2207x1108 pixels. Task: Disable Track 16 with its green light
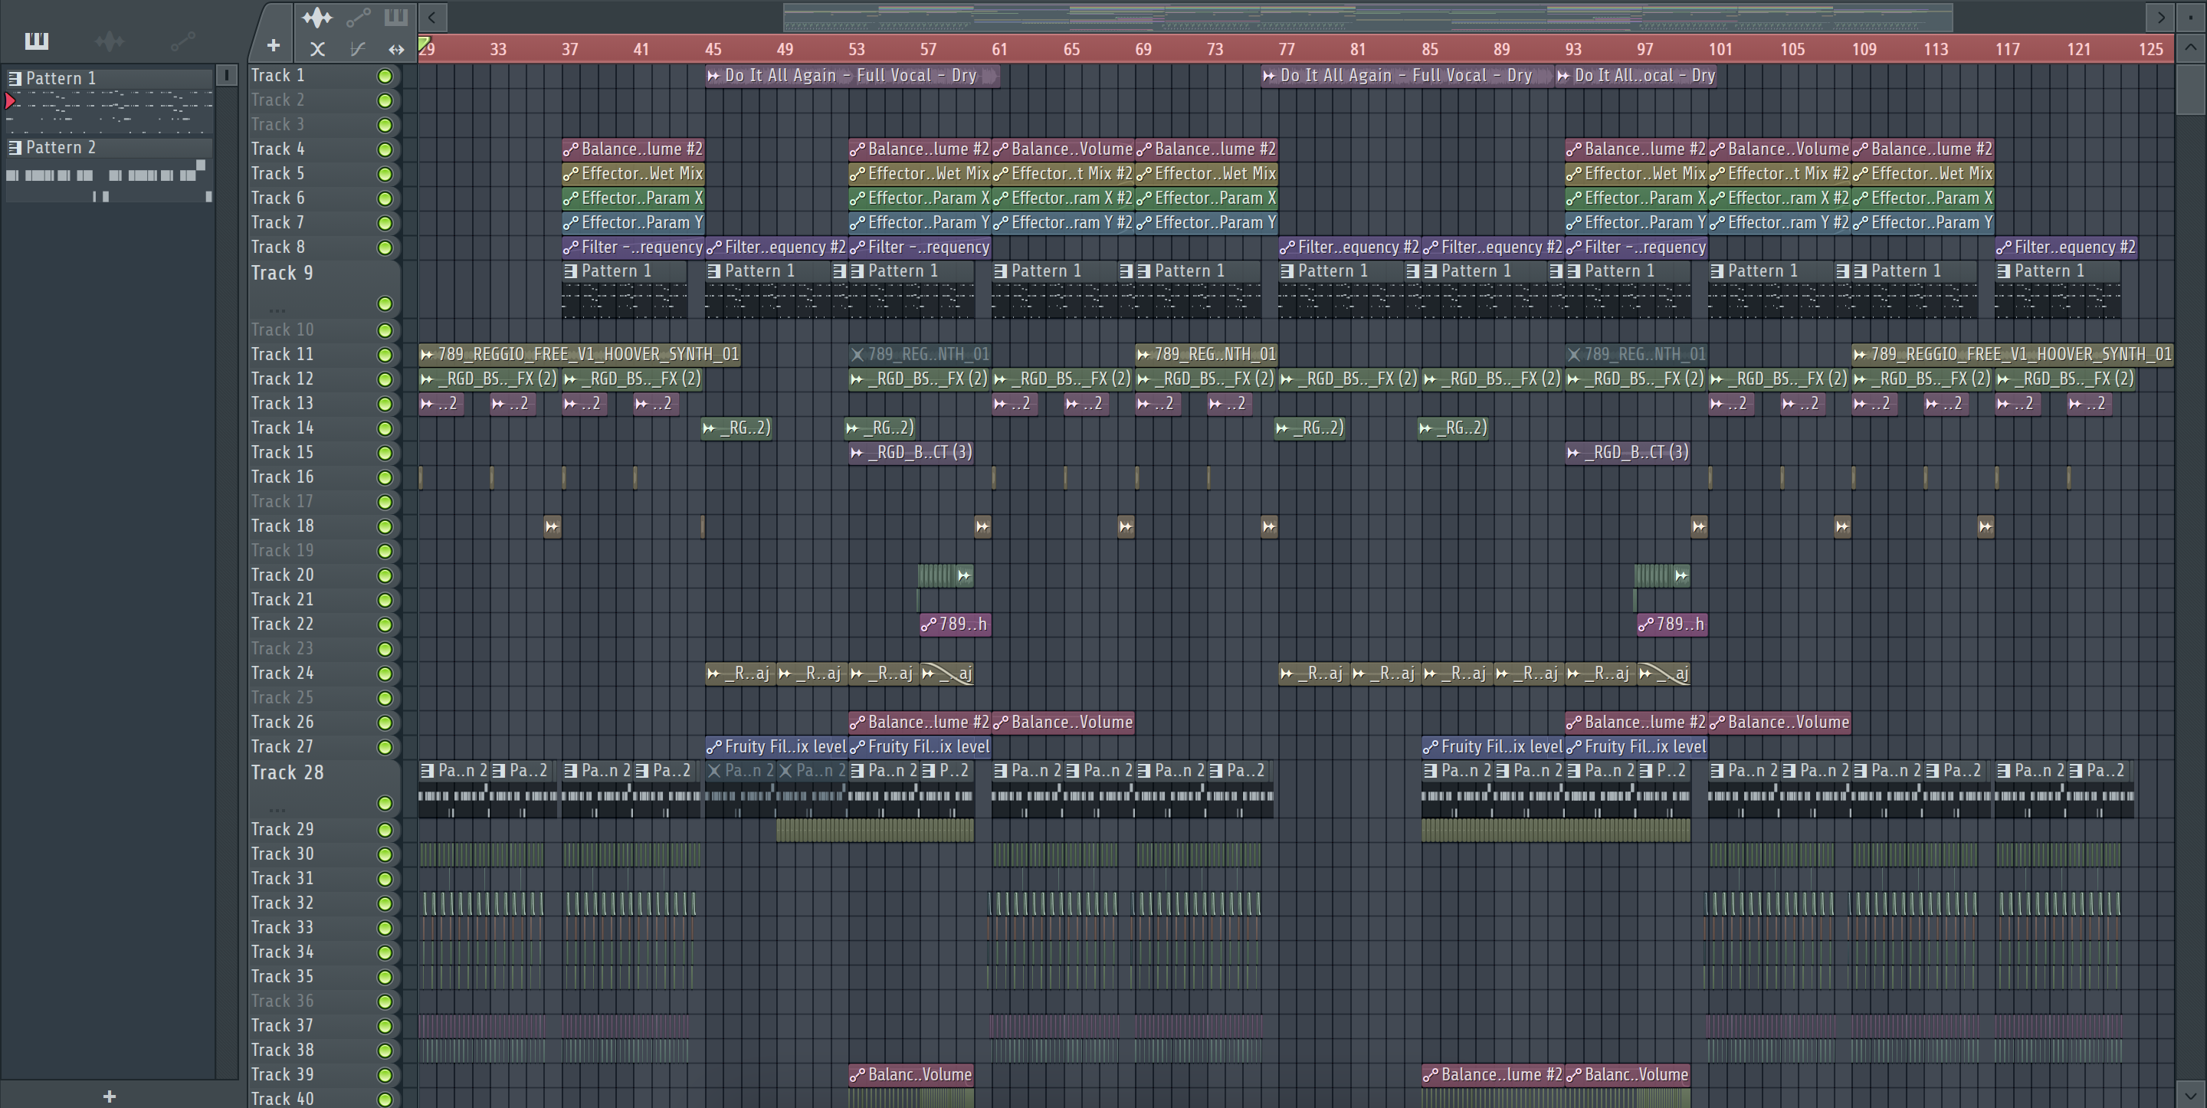pos(385,477)
